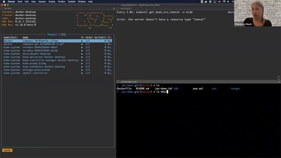Open the Window menu
This screenshot has width=281, height=158.
(x=82, y=2)
